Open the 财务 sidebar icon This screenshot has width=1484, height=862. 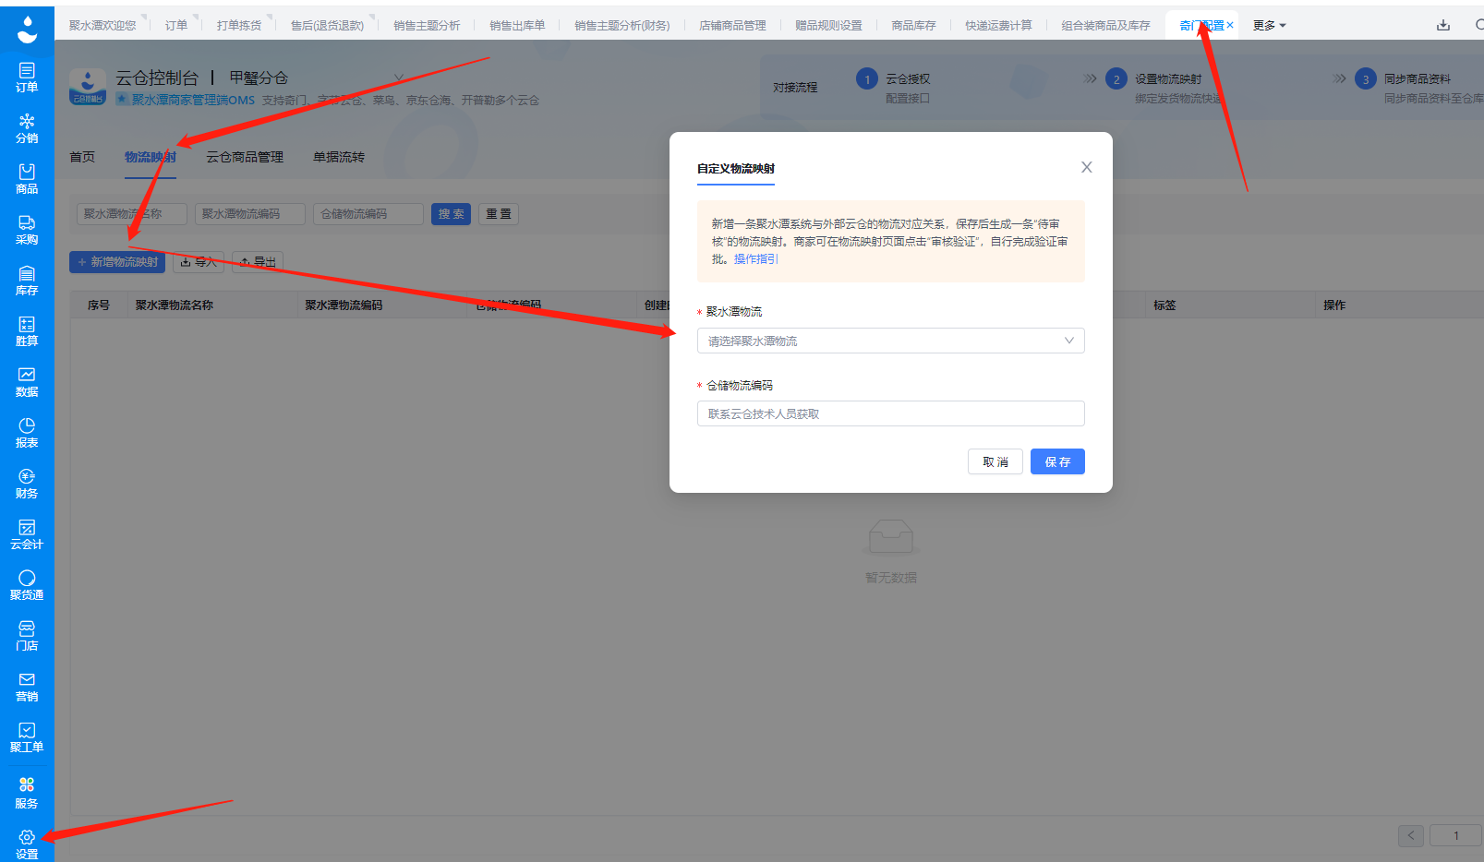tap(27, 484)
